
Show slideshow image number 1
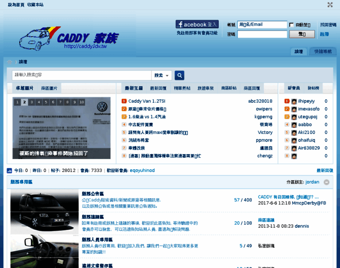tap(17, 102)
